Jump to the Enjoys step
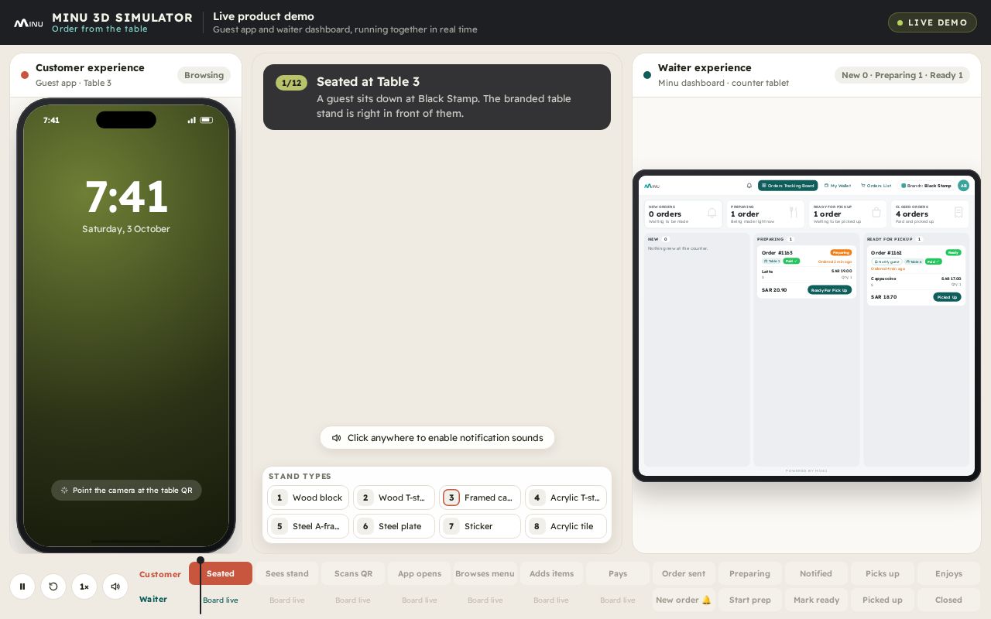The height and width of the screenshot is (619, 991). tap(948, 573)
